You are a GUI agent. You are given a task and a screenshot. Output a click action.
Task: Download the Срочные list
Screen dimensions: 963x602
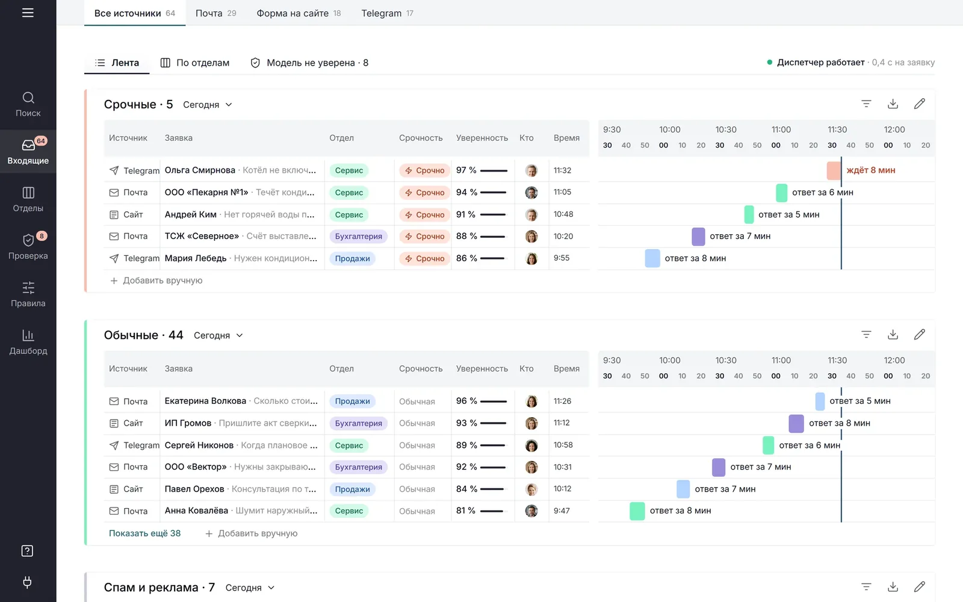click(x=893, y=104)
